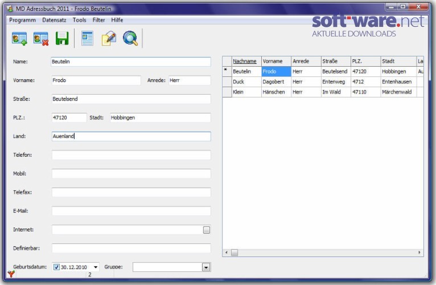Maximize the MD Adressbuch window
This screenshot has height=285, width=436.
[x=402, y=7]
